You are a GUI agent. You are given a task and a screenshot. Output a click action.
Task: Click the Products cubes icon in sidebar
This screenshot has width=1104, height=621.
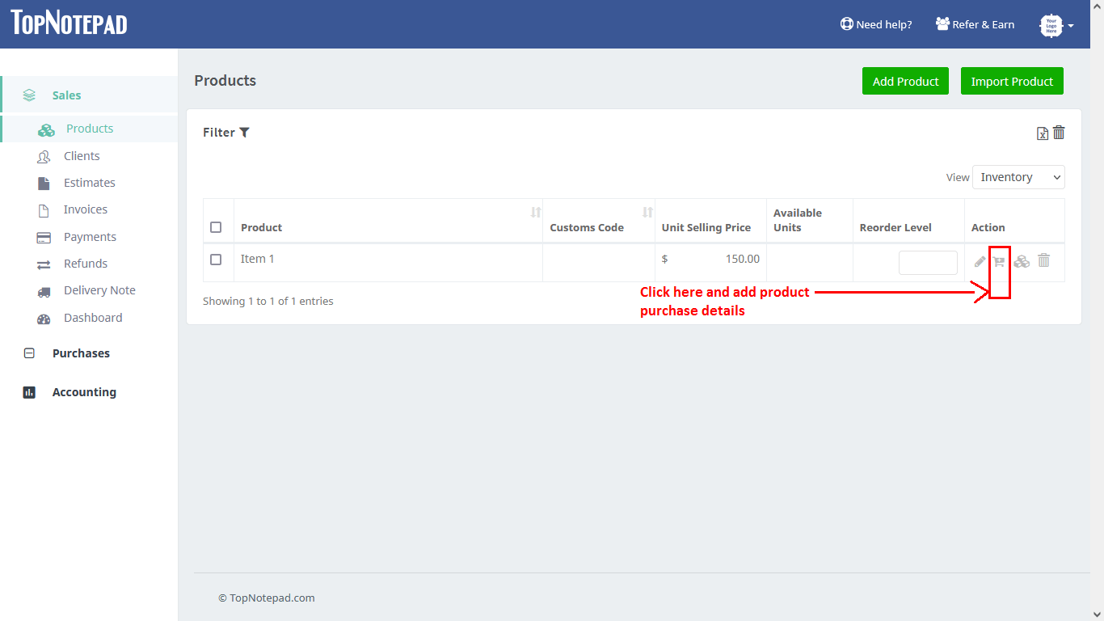pos(46,129)
